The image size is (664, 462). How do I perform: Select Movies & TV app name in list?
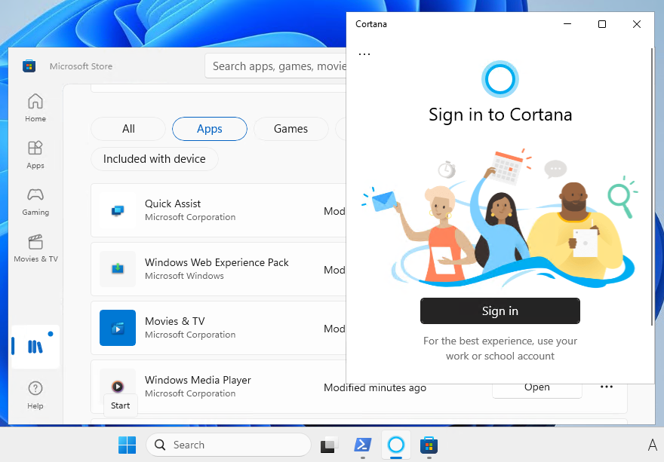tap(174, 321)
